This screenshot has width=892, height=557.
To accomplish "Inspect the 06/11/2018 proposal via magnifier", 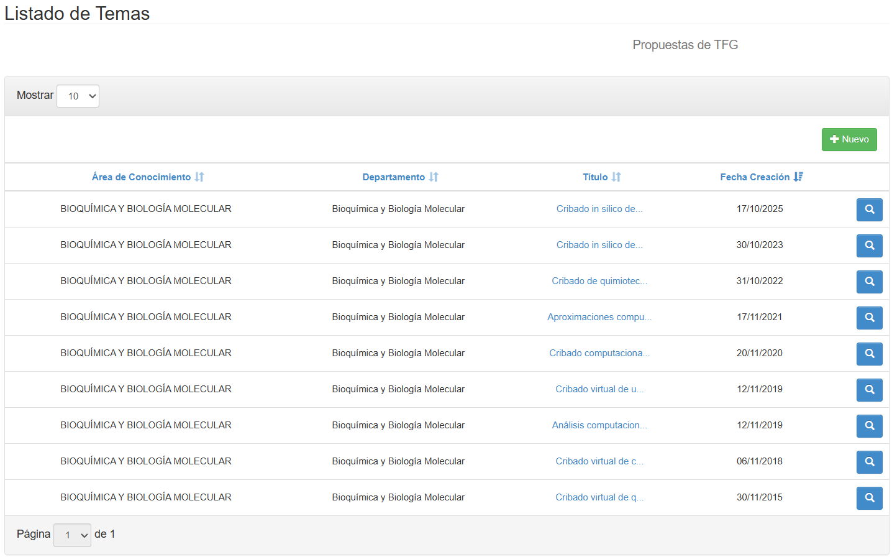I will (x=869, y=462).
